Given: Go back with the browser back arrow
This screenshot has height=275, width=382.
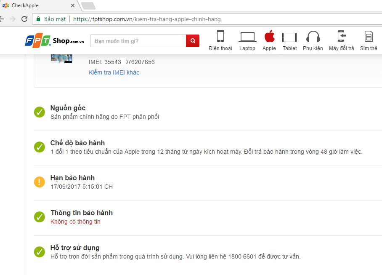Looking at the screenshot, I should [x=2, y=19].
